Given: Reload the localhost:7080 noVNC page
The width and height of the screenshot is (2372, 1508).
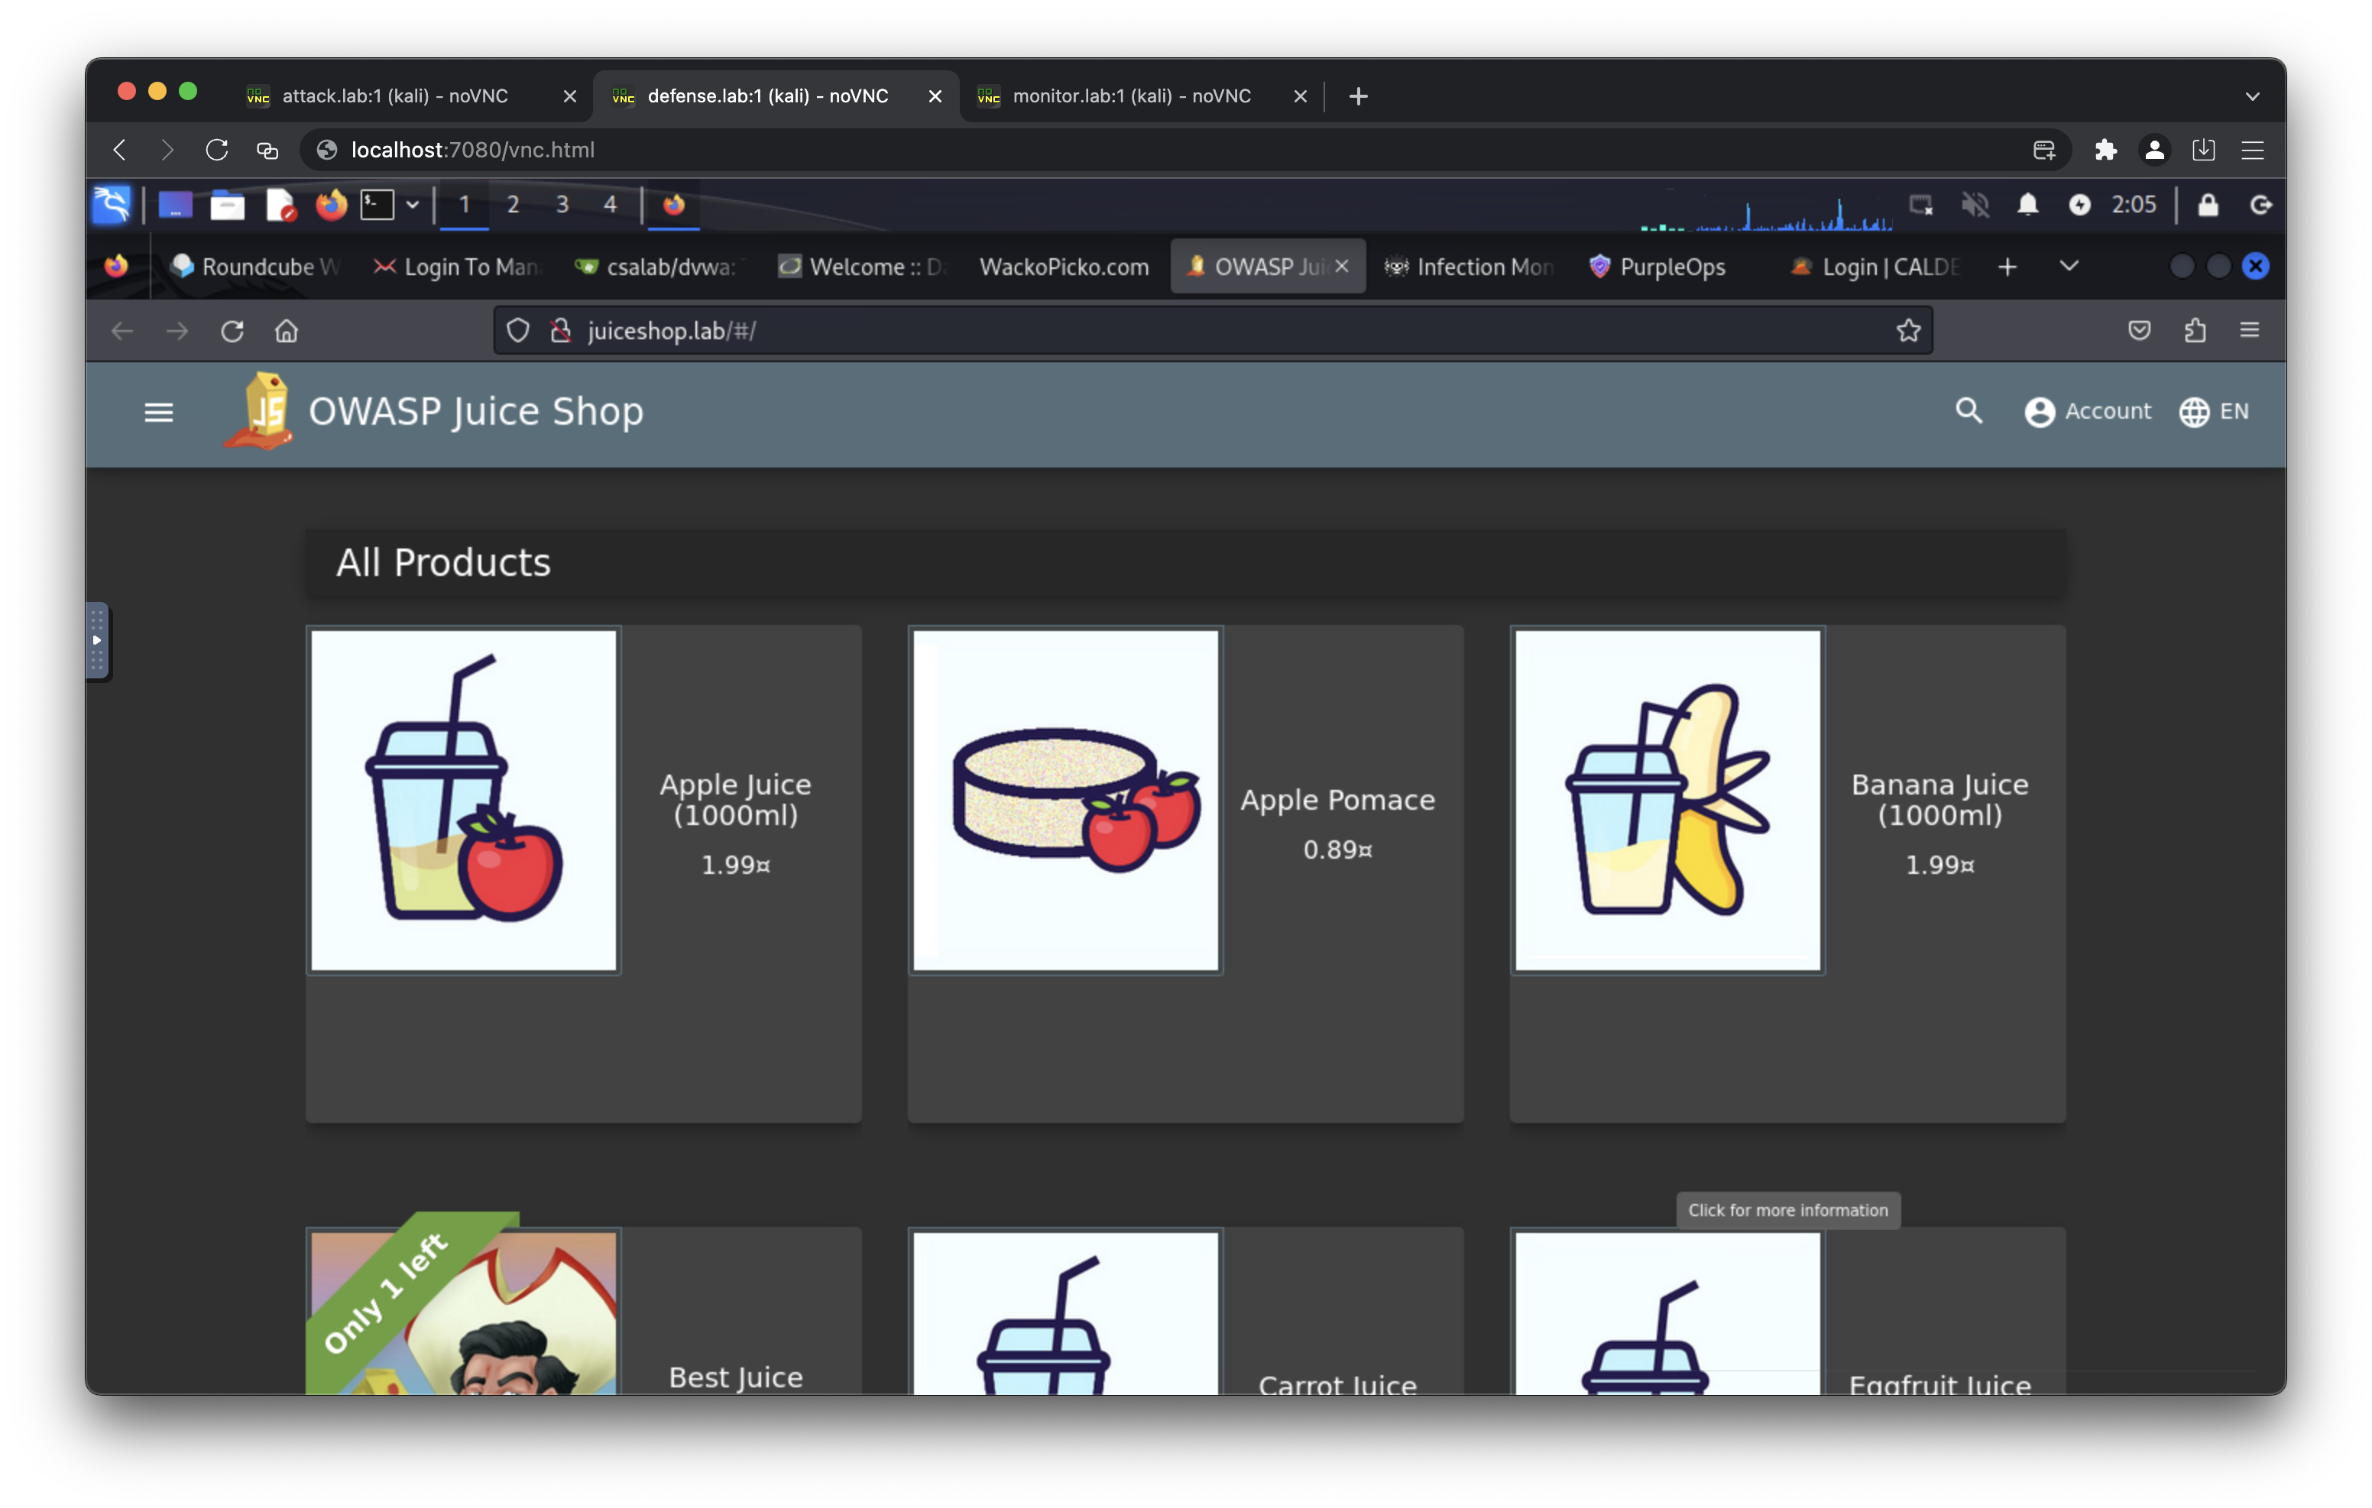Looking at the screenshot, I should tap(217, 150).
